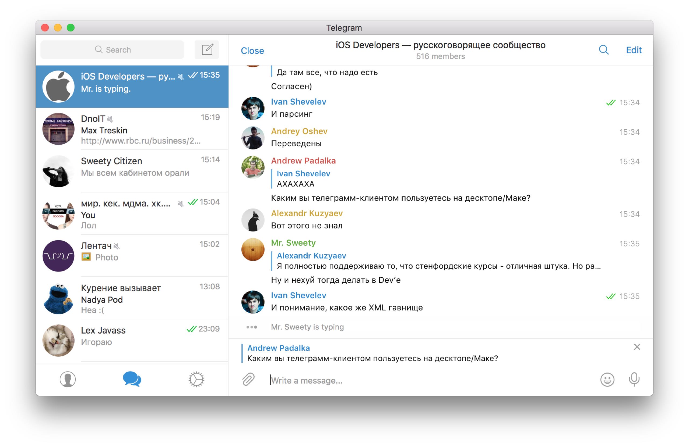
Task: Click the compose new message icon
Action: click(x=207, y=50)
